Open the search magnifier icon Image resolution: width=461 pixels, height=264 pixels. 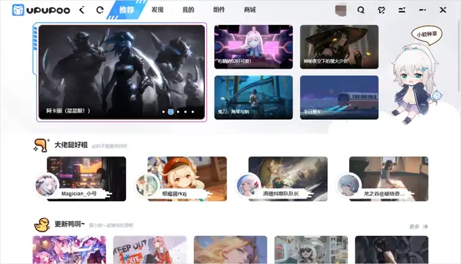pos(360,10)
